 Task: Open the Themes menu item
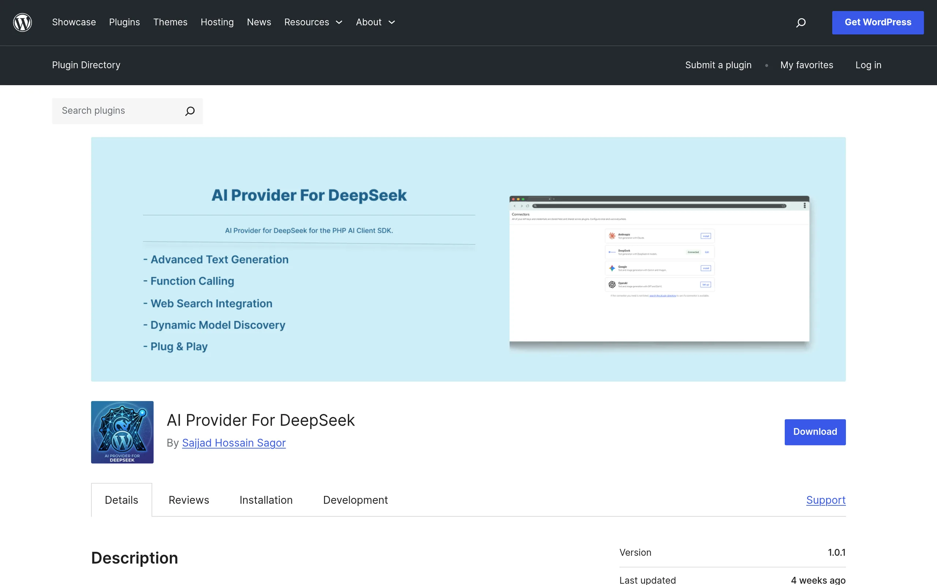(x=170, y=22)
